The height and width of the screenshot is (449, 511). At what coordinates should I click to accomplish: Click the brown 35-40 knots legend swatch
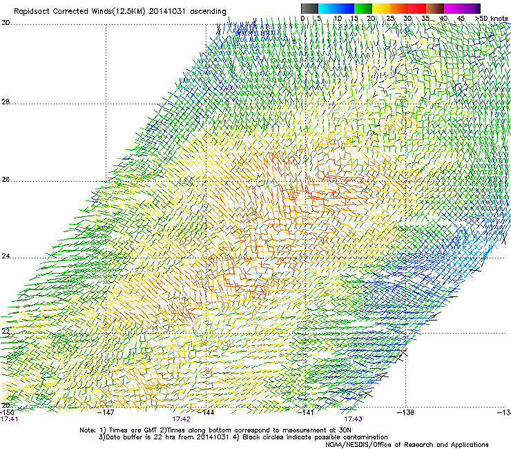[435, 8]
